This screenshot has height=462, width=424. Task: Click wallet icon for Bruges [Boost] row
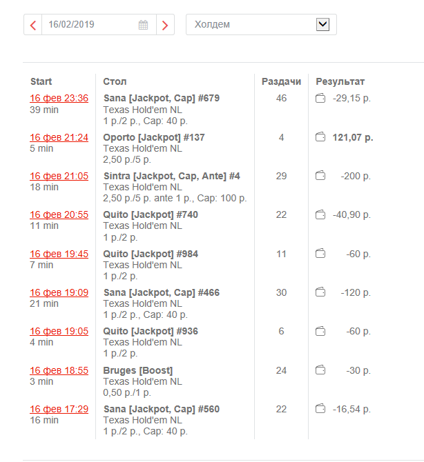pos(320,370)
